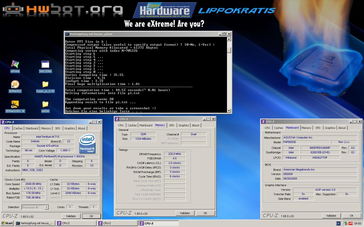Click the console scrollbar up arrow
Image resolution: width=364 pixels, height=227 pixels.
tap(229, 39)
